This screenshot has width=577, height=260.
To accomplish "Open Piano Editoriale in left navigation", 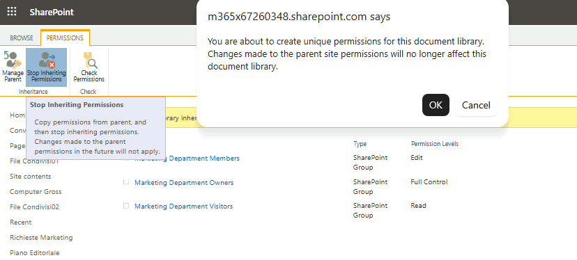I will (x=35, y=252).
